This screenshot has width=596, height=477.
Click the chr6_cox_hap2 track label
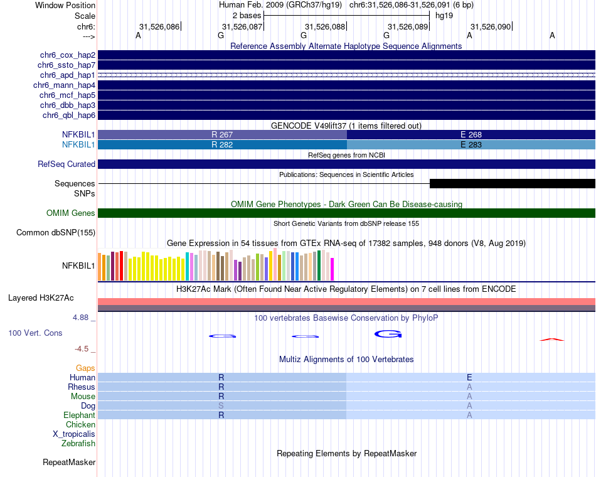point(68,55)
